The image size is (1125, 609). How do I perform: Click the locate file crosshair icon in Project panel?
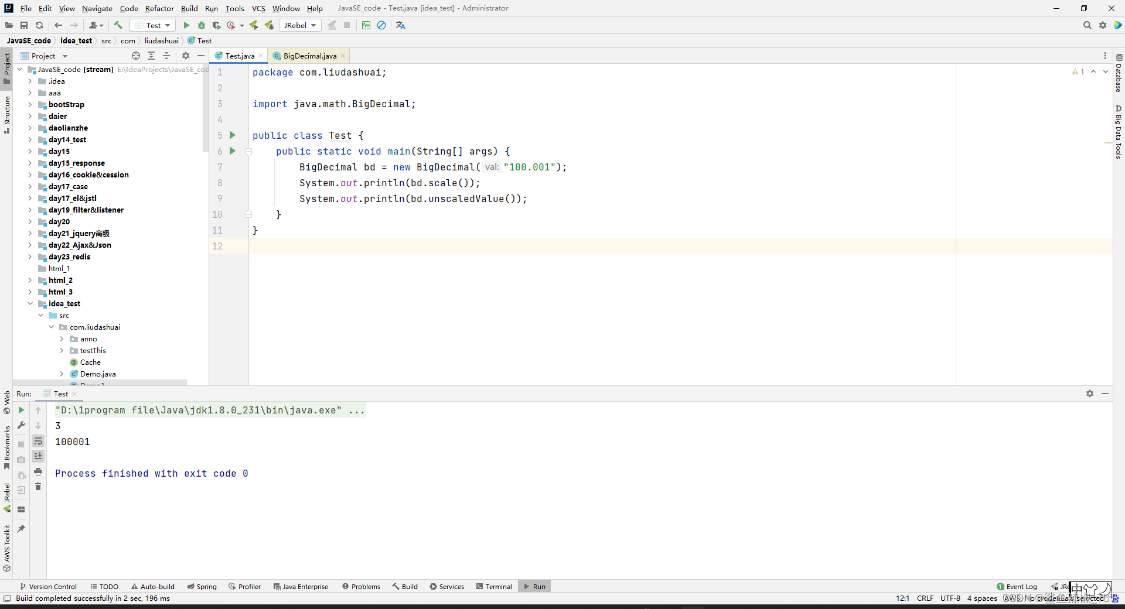[136, 56]
